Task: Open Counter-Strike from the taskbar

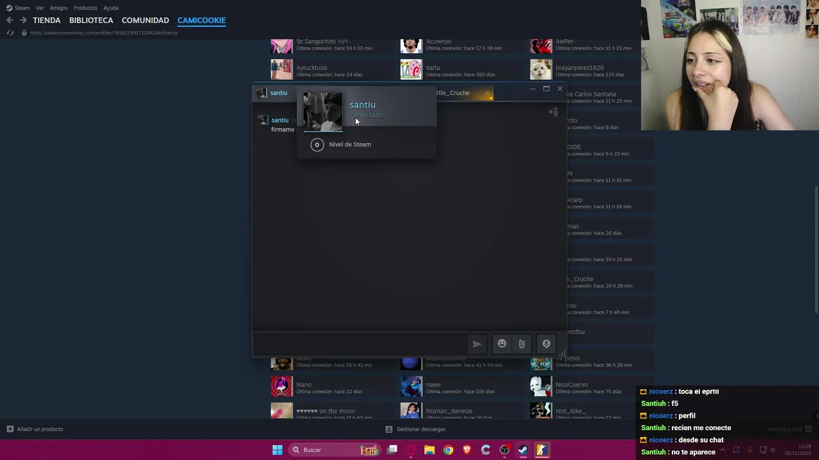Action: point(541,450)
